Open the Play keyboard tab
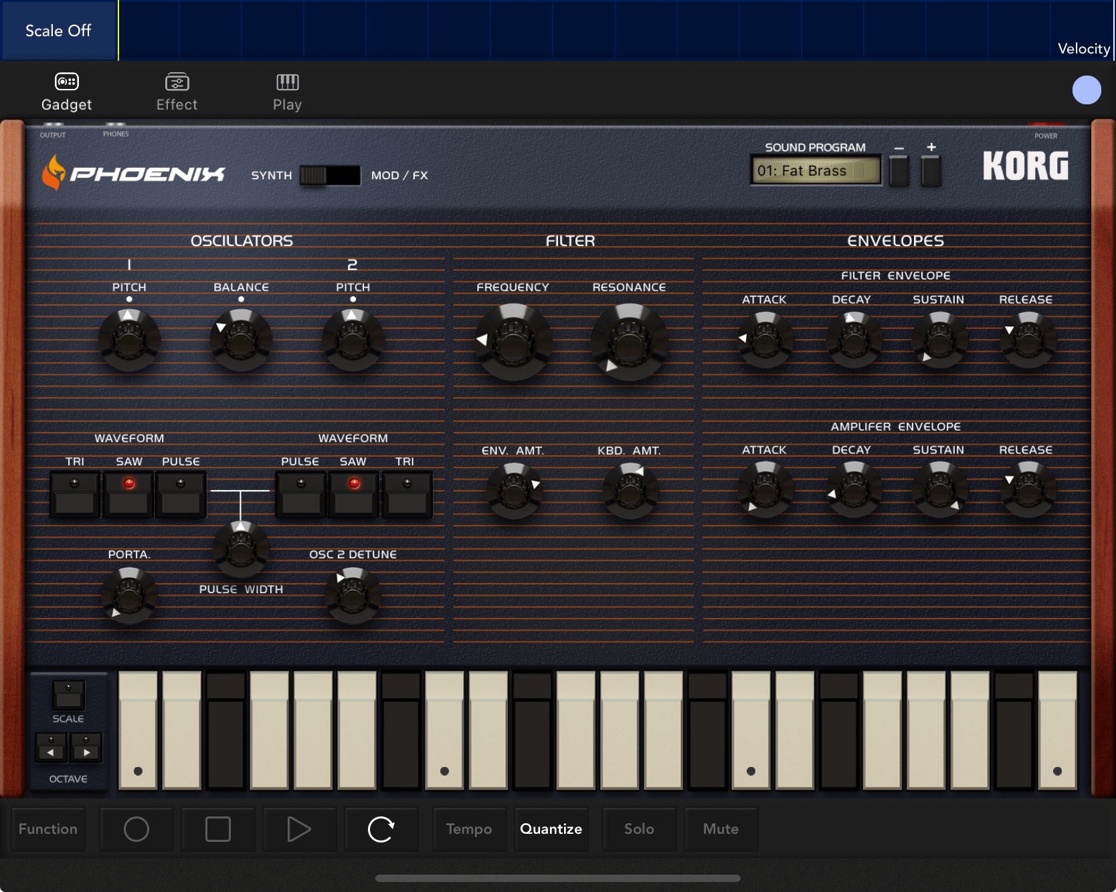The height and width of the screenshot is (892, 1116). click(x=287, y=92)
